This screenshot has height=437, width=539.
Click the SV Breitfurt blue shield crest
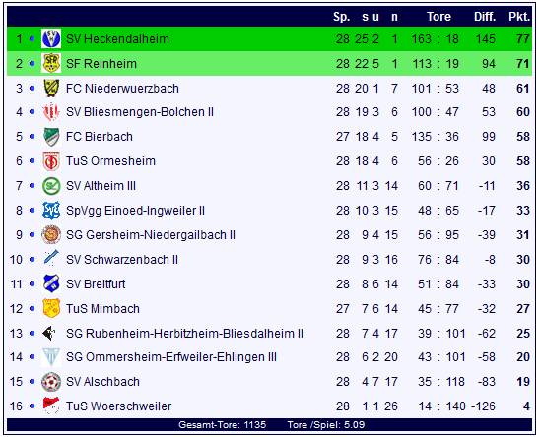point(51,283)
